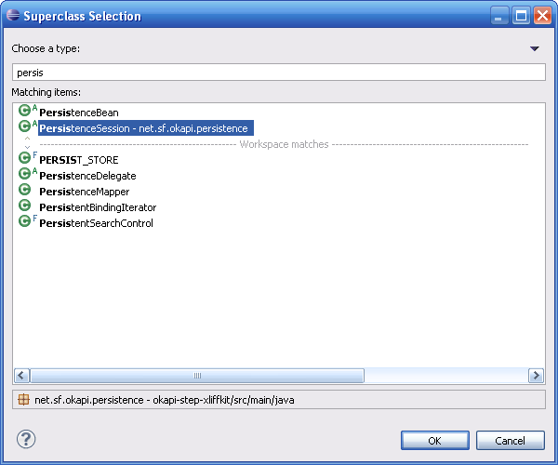Open the help question mark icon
This screenshot has width=558, height=465.
coord(26,439)
